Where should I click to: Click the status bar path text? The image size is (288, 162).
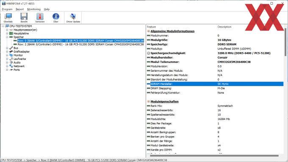pos(84,160)
